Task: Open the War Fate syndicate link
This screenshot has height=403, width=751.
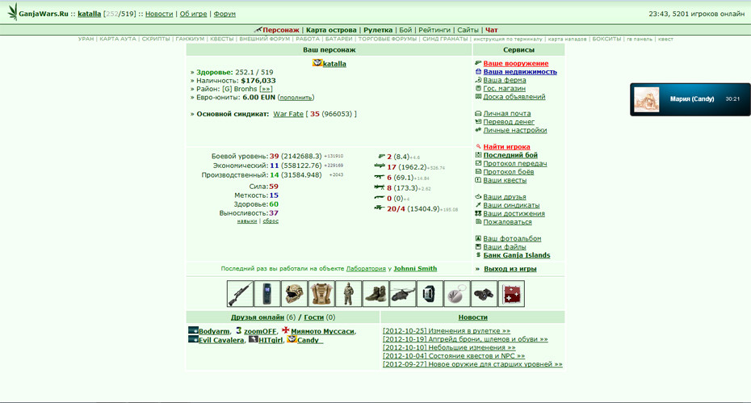Action: coord(288,114)
